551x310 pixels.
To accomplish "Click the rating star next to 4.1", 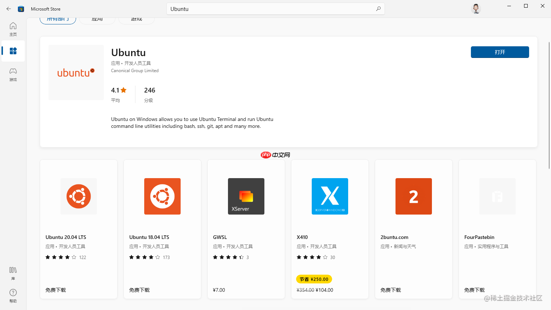I will click(123, 90).
